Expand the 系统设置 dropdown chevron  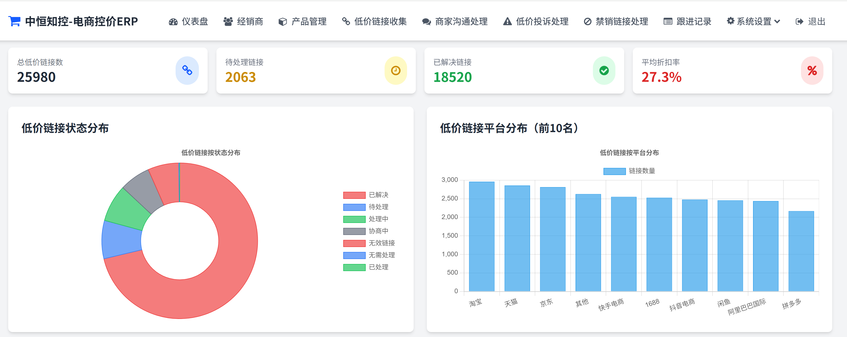click(777, 22)
